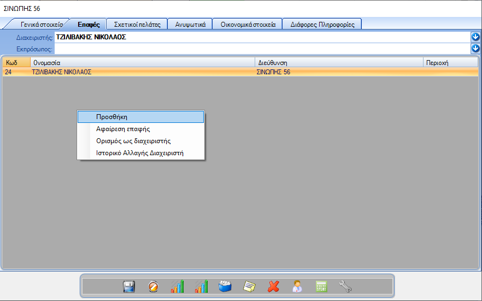Click the orange circular edit icon
The image size is (482, 301).
(x=153, y=286)
